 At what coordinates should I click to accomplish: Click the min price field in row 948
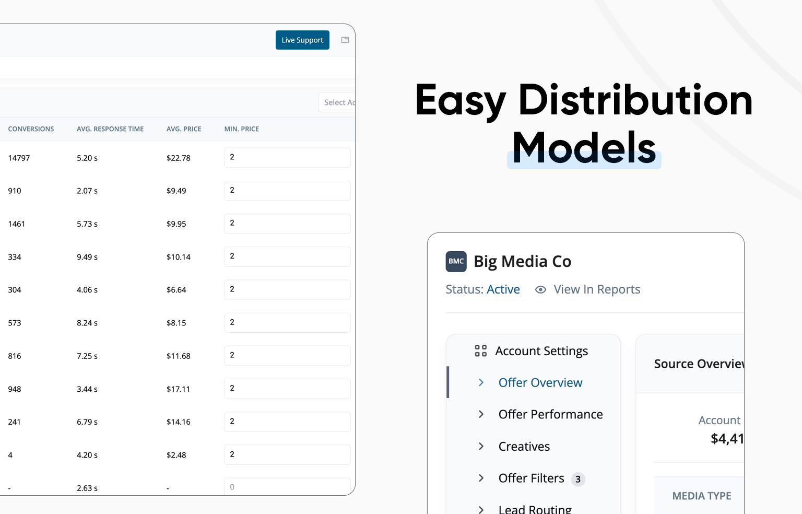(287, 389)
